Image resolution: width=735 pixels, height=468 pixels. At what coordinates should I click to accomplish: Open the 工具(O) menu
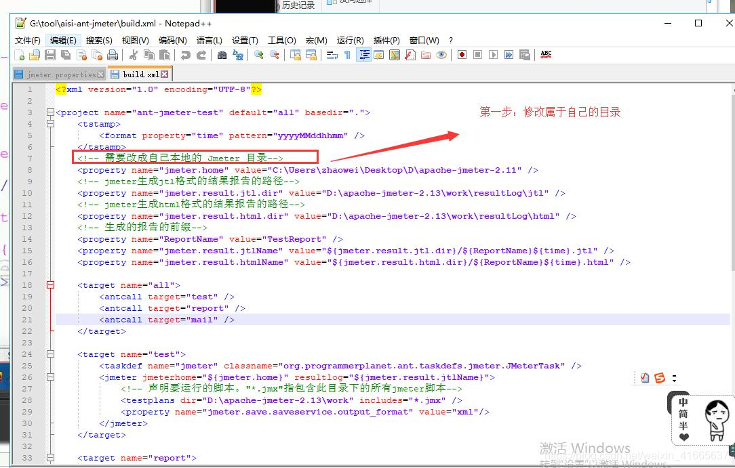[281, 40]
